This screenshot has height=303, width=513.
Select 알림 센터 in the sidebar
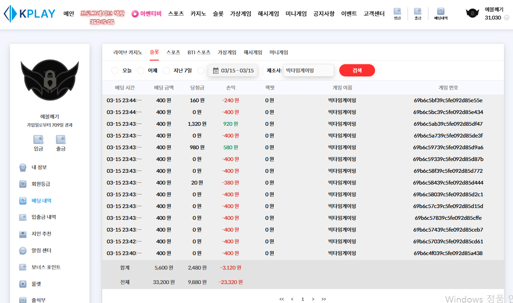pyautogui.click(x=41, y=251)
